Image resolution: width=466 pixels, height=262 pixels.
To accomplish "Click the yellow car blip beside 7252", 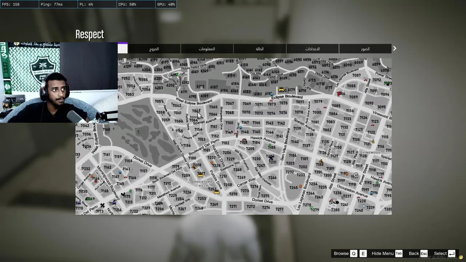I will [217, 192].
